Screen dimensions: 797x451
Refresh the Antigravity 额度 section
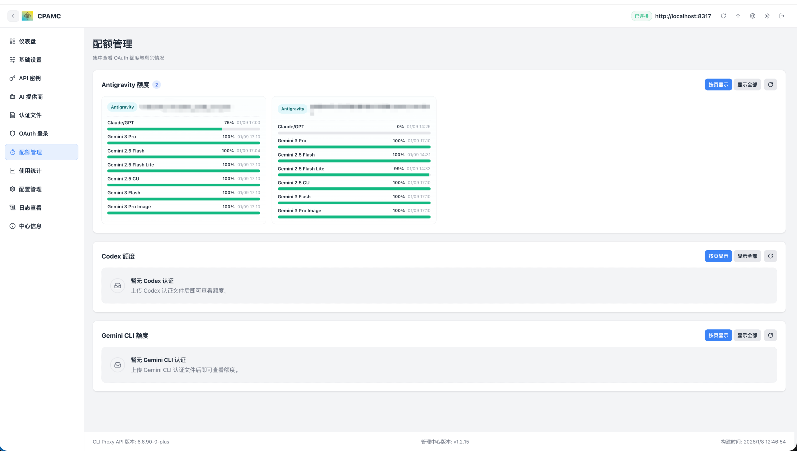tap(770, 84)
